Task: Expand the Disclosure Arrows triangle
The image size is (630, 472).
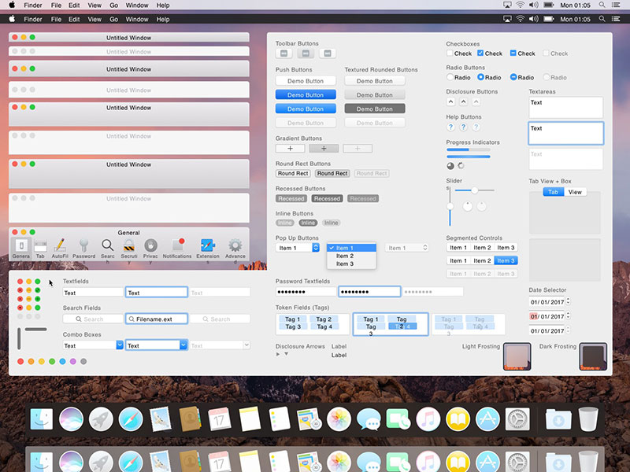Action: (277, 354)
